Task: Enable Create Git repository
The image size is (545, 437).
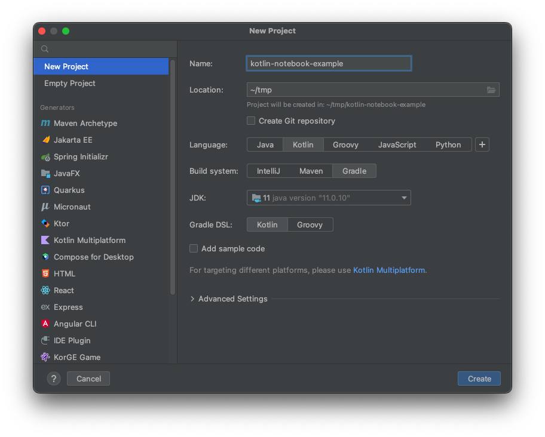Action: 251,121
